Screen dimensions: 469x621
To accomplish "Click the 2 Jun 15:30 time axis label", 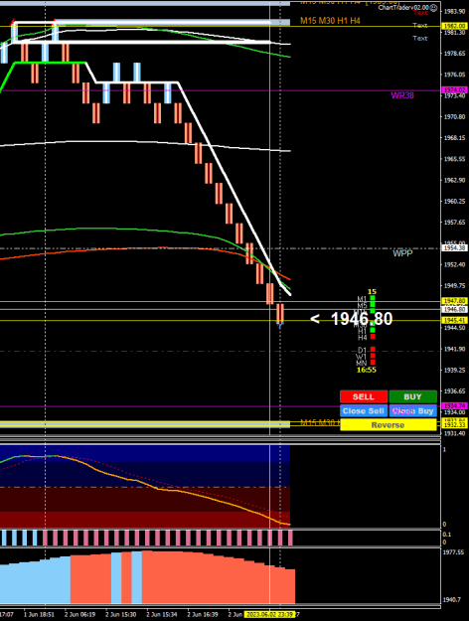I will click(x=120, y=615).
